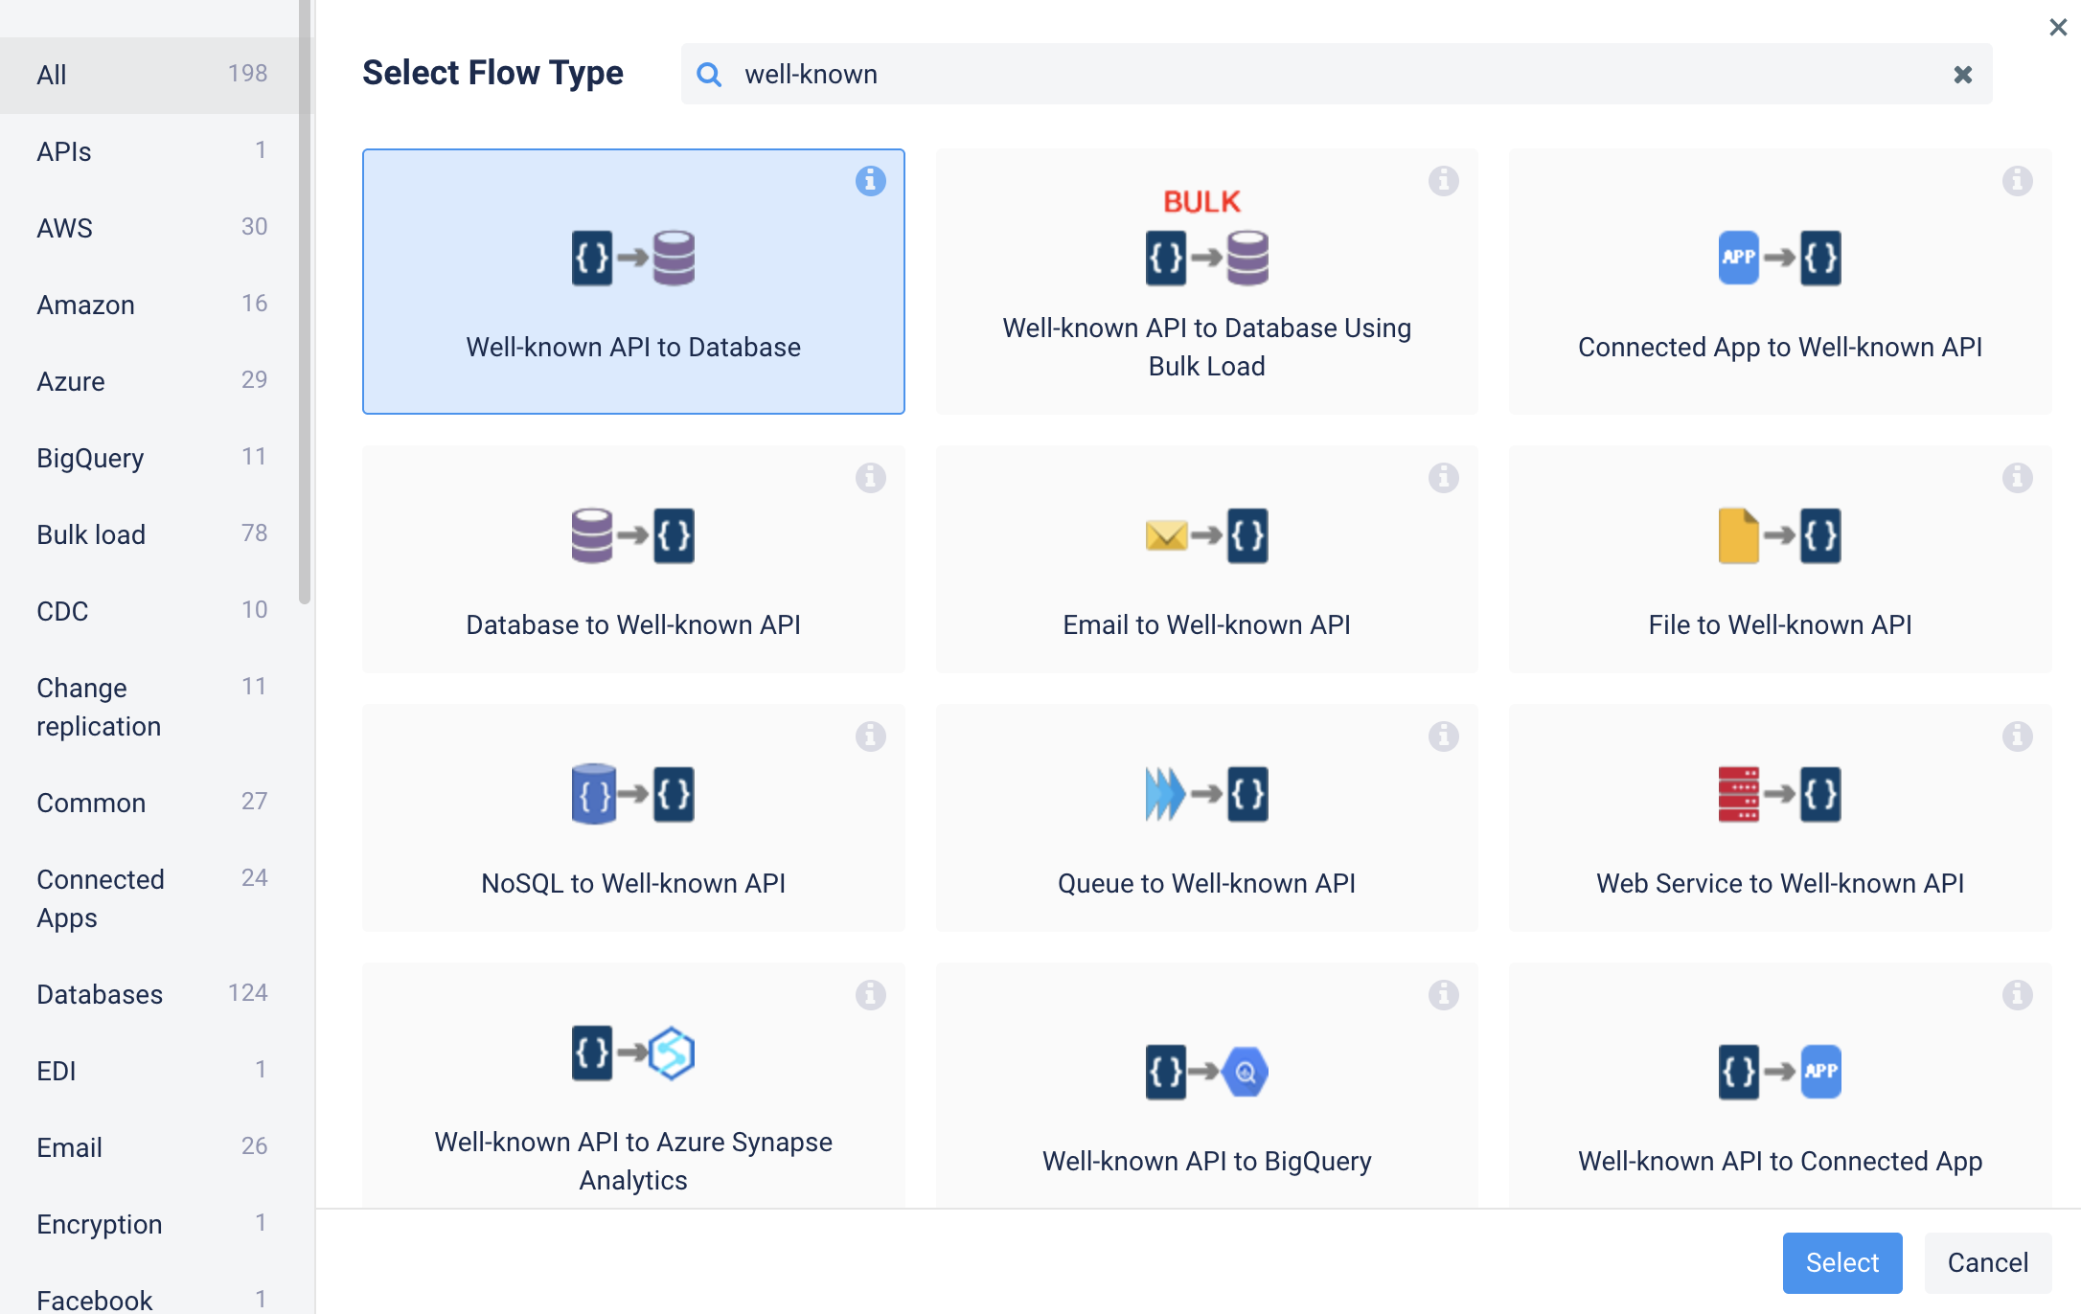Image resolution: width=2081 pixels, height=1314 pixels.
Task: Choose Queue to Well-known API card
Action: (1206, 818)
